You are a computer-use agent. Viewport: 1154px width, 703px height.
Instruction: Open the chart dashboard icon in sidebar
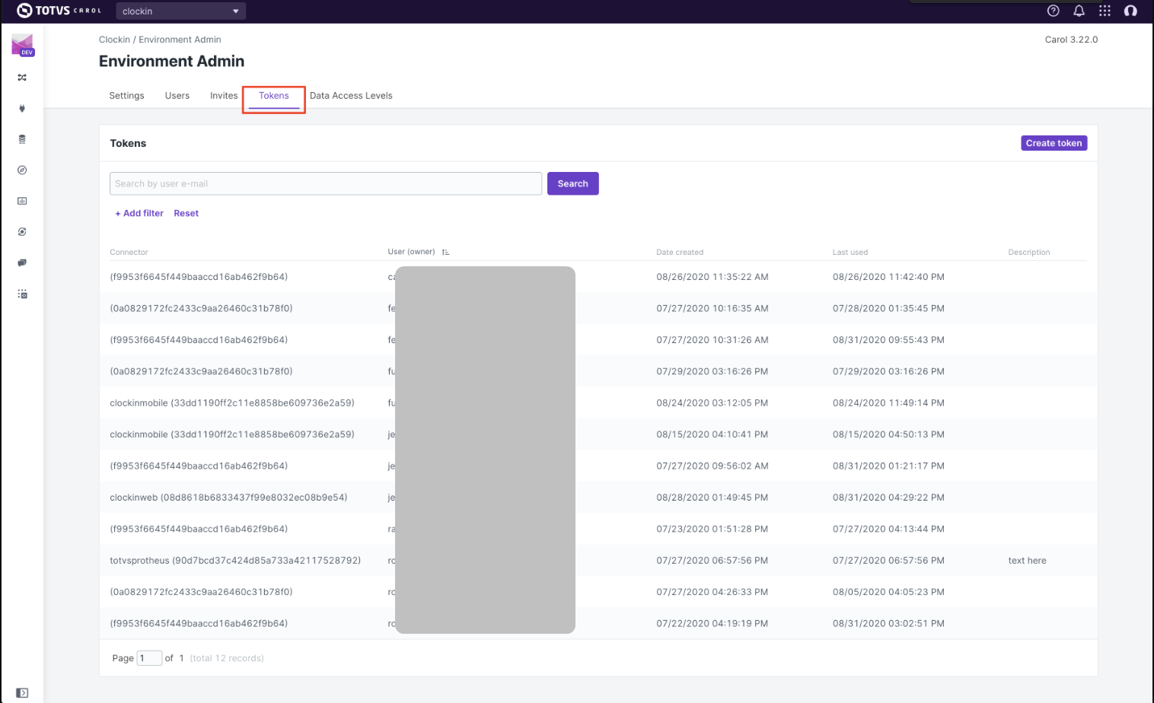tap(22, 201)
